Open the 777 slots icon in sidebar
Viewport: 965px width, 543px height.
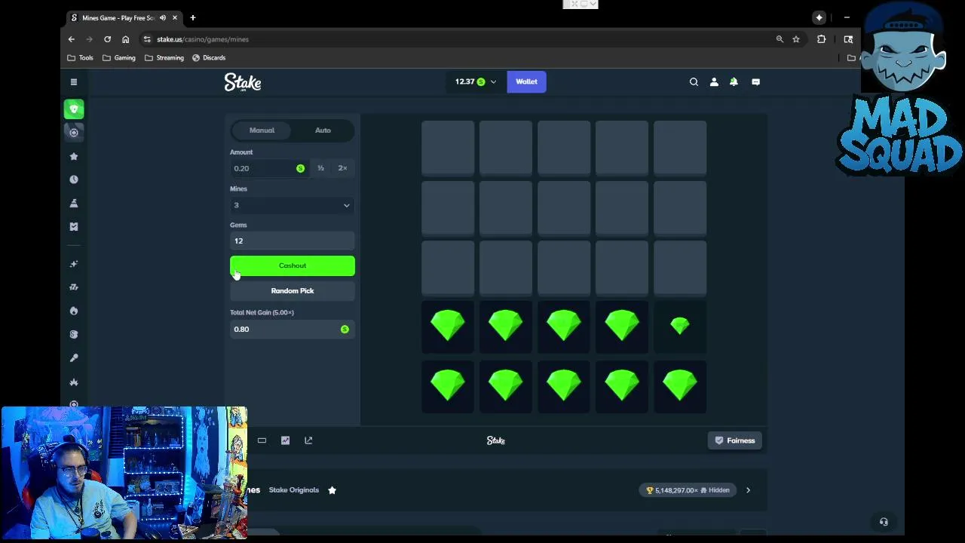click(x=74, y=287)
